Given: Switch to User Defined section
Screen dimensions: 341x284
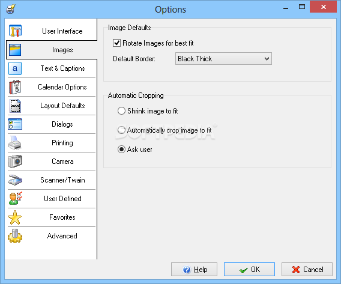Looking at the screenshot, I should (x=62, y=199).
